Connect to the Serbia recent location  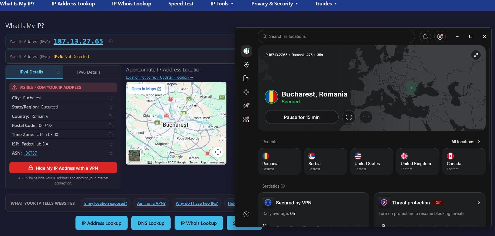[x=326, y=161]
